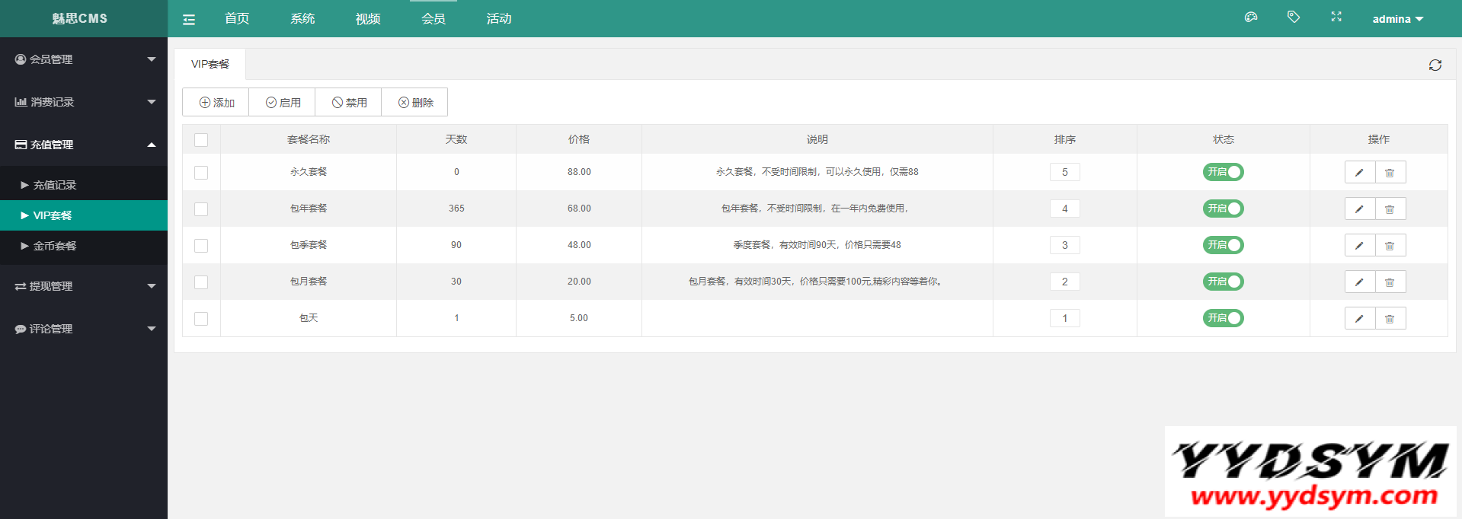Viewport: 1462px width, 519px height.
Task: Tick the checkbox for 包季套餐 row
Action: point(201,246)
